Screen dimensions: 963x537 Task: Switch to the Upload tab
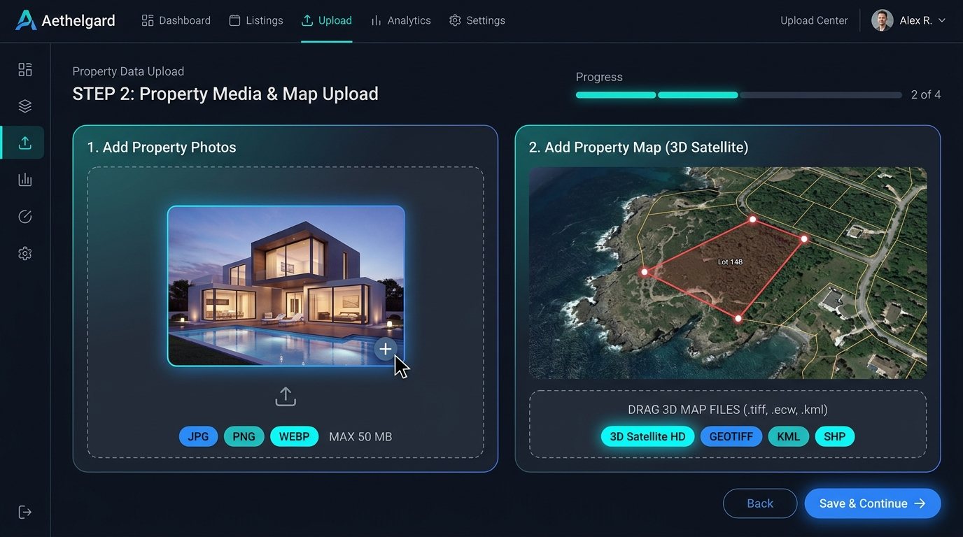point(327,20)
